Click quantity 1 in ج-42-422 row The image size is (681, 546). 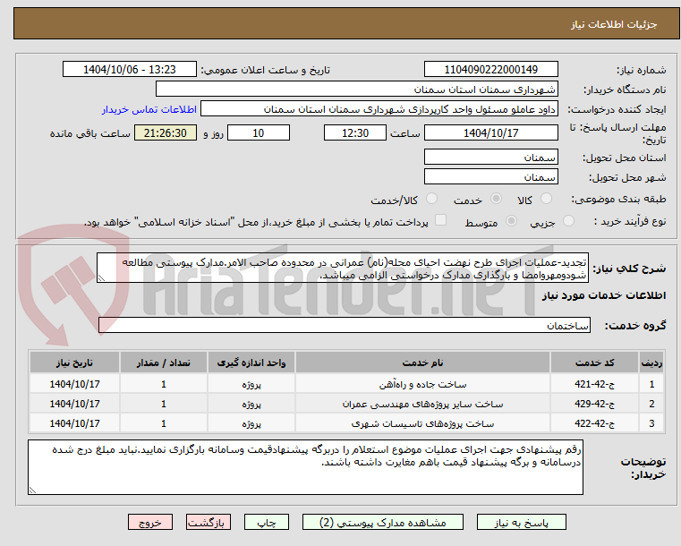click(163, 423)
